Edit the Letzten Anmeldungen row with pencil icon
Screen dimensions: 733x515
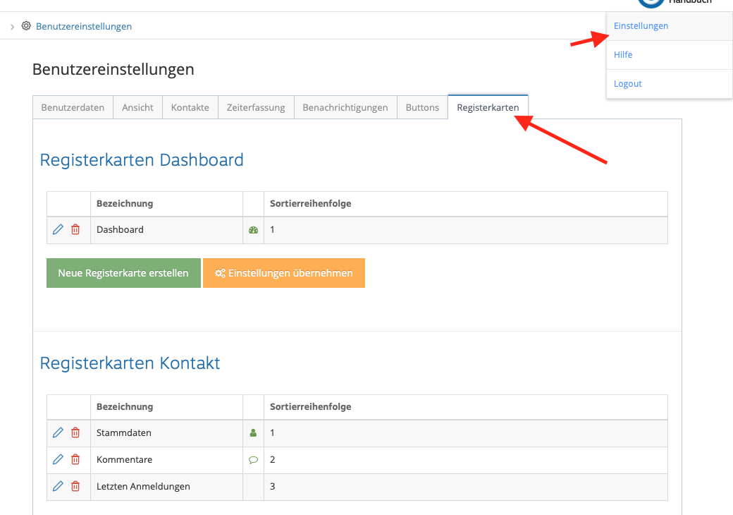coord(58,486)
